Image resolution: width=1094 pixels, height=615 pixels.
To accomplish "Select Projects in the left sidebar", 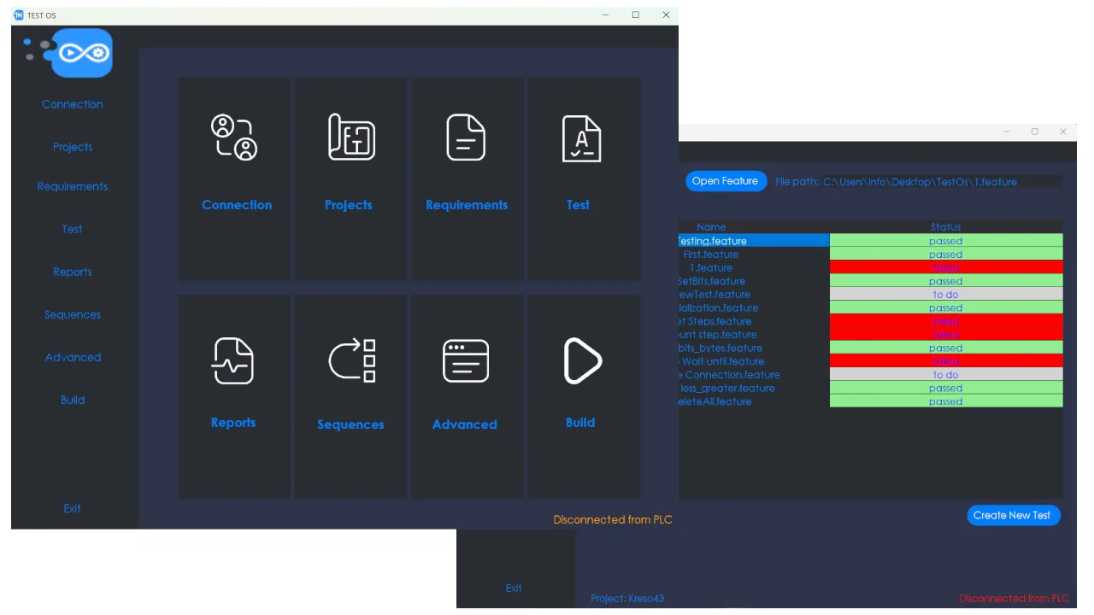I will (73, 147).
